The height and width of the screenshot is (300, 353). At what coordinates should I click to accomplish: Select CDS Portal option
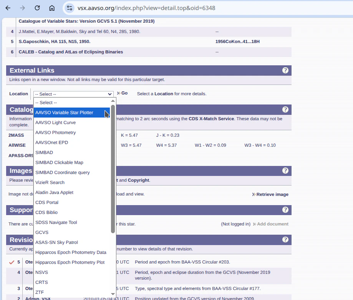click(72, 202)
